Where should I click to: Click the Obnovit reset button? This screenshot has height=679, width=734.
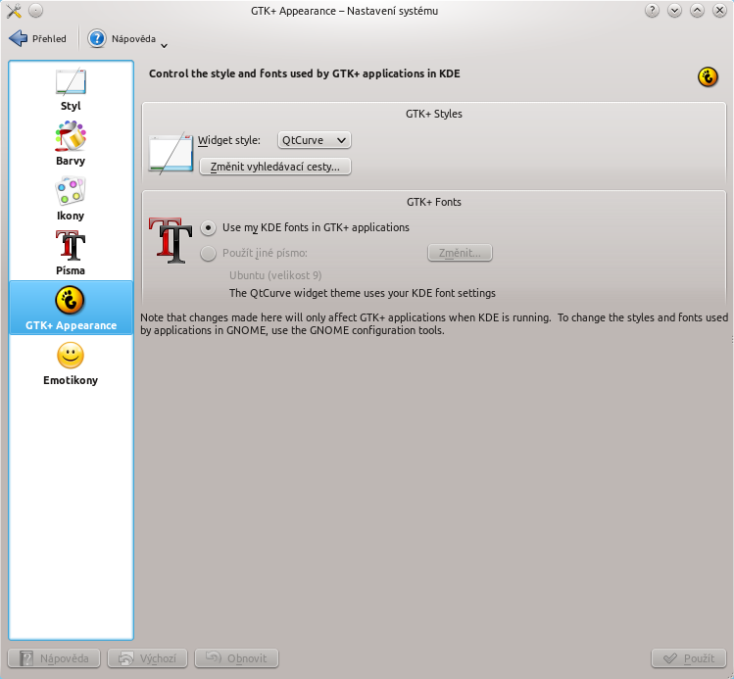[x=236, y=658]
